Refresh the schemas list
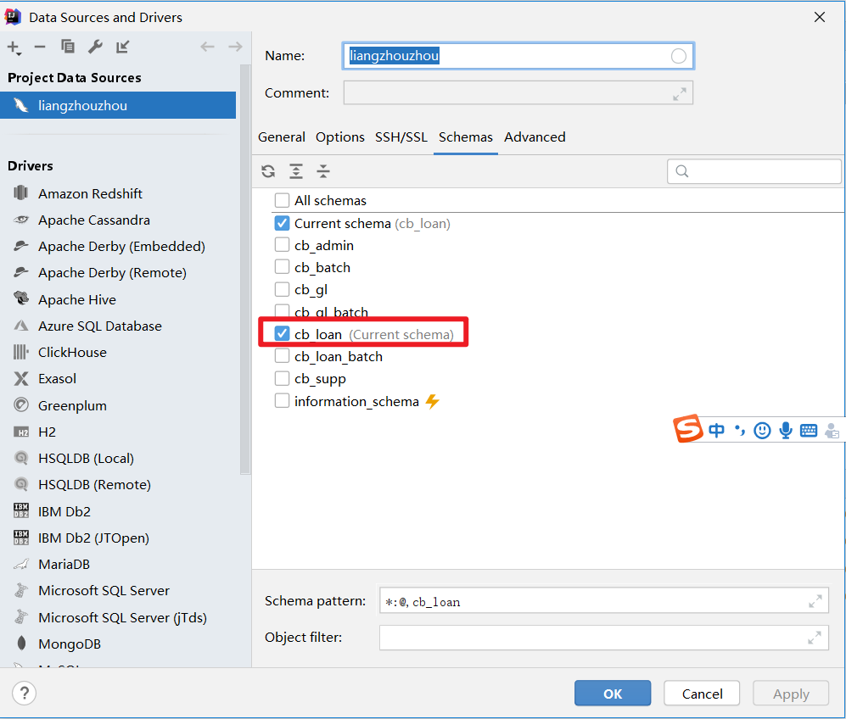The image size is (846, 719). (268, 171)
